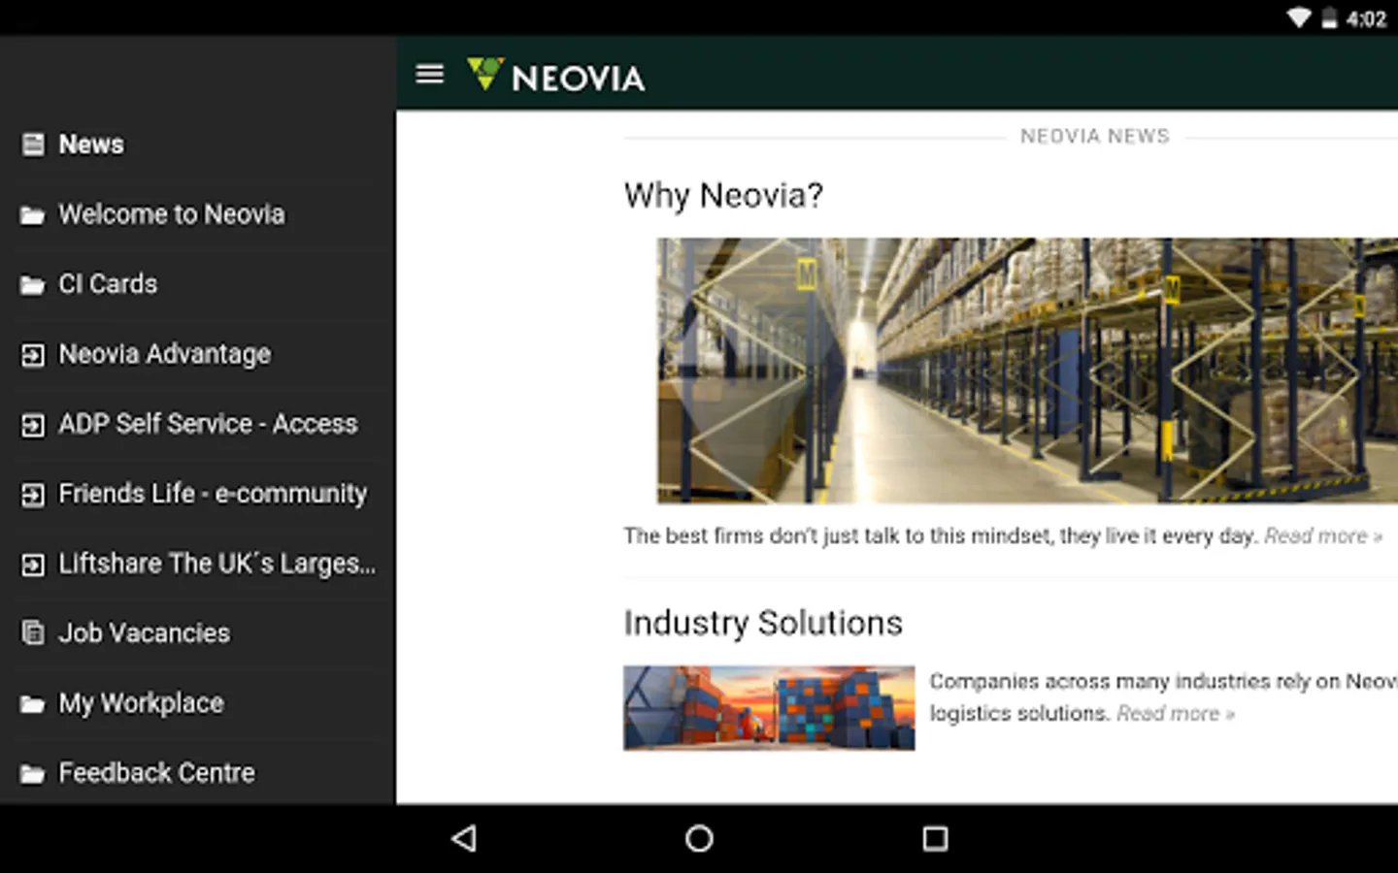Open Job Vacancies menu item
Viewport: 1398px width, 873px height.
point(197,633)
